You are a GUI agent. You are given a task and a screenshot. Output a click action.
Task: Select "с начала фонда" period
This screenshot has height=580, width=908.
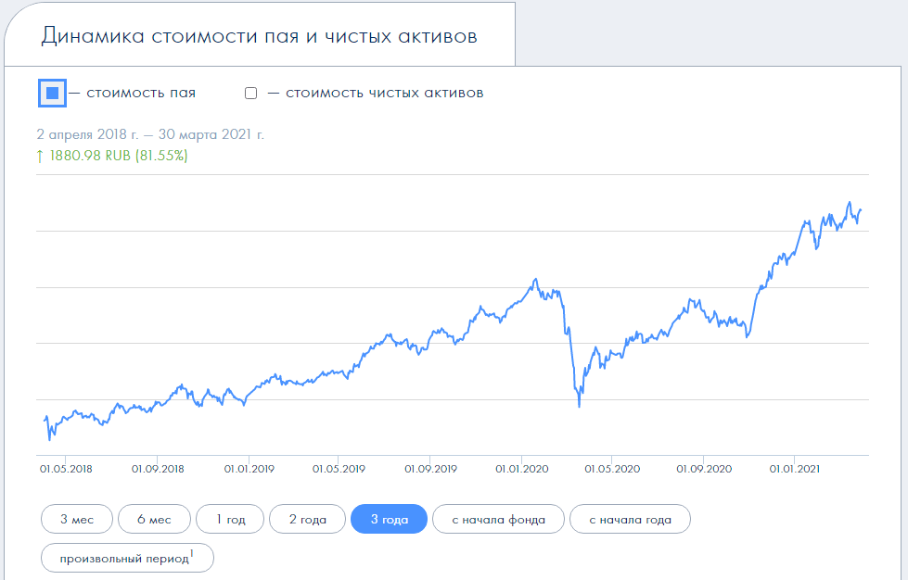499,520
